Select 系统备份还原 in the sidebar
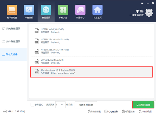Viewport: 156px width, 114px height. point(14,29)
